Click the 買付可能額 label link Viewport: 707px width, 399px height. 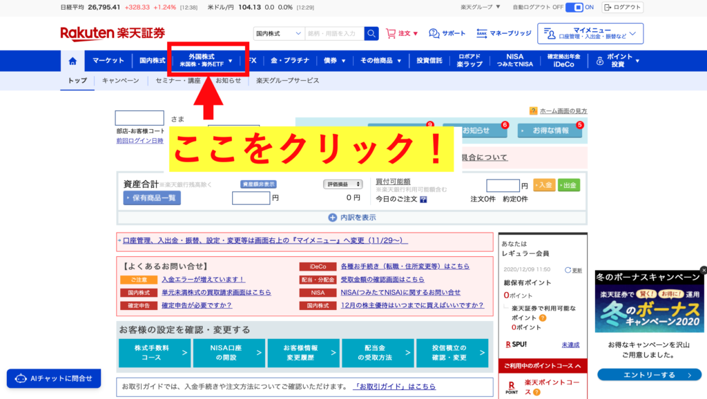coord(393,182)
